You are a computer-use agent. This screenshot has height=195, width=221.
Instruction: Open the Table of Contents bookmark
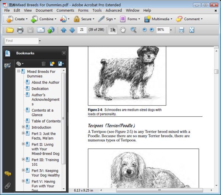(46, 121)
